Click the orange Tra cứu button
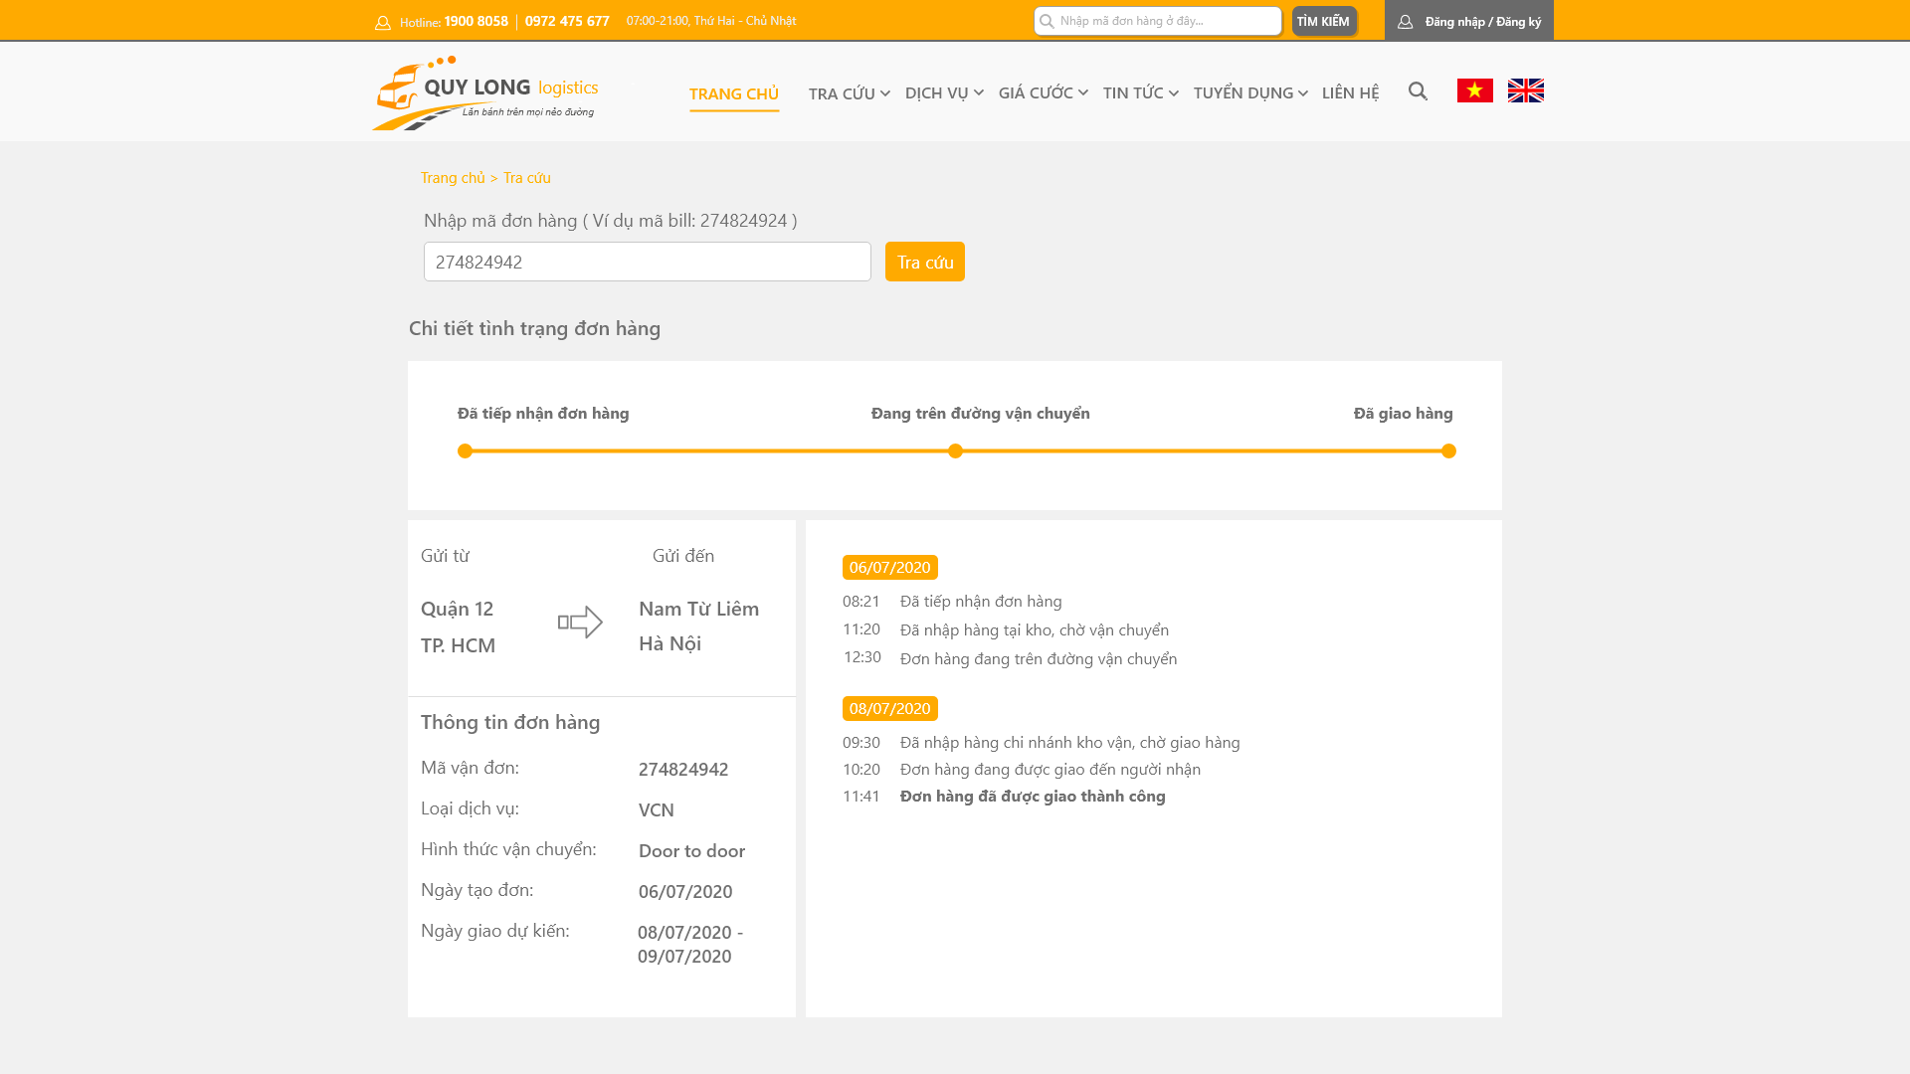The width and height of the screenshot is (1910, 1074). coord(925,262)
